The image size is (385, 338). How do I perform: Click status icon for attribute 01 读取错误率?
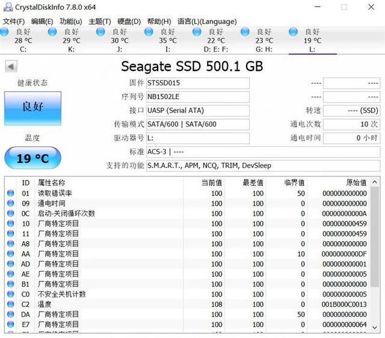[11, 193]
